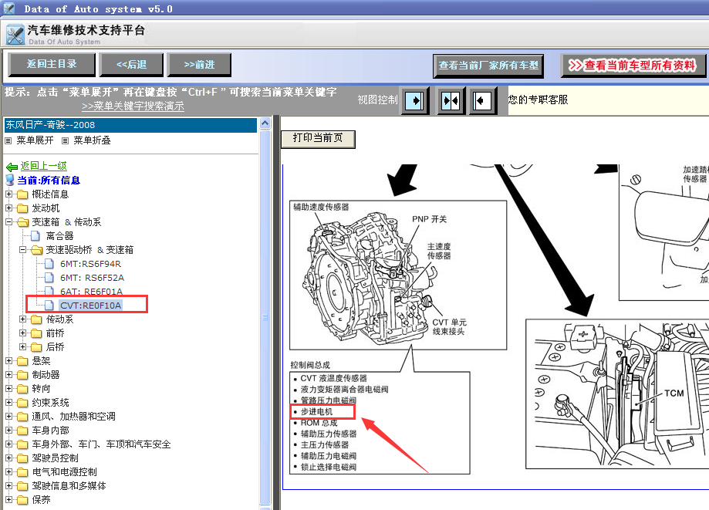709x510 pixels.
Task: Click the wrench logo in app header
Action: 15,35
